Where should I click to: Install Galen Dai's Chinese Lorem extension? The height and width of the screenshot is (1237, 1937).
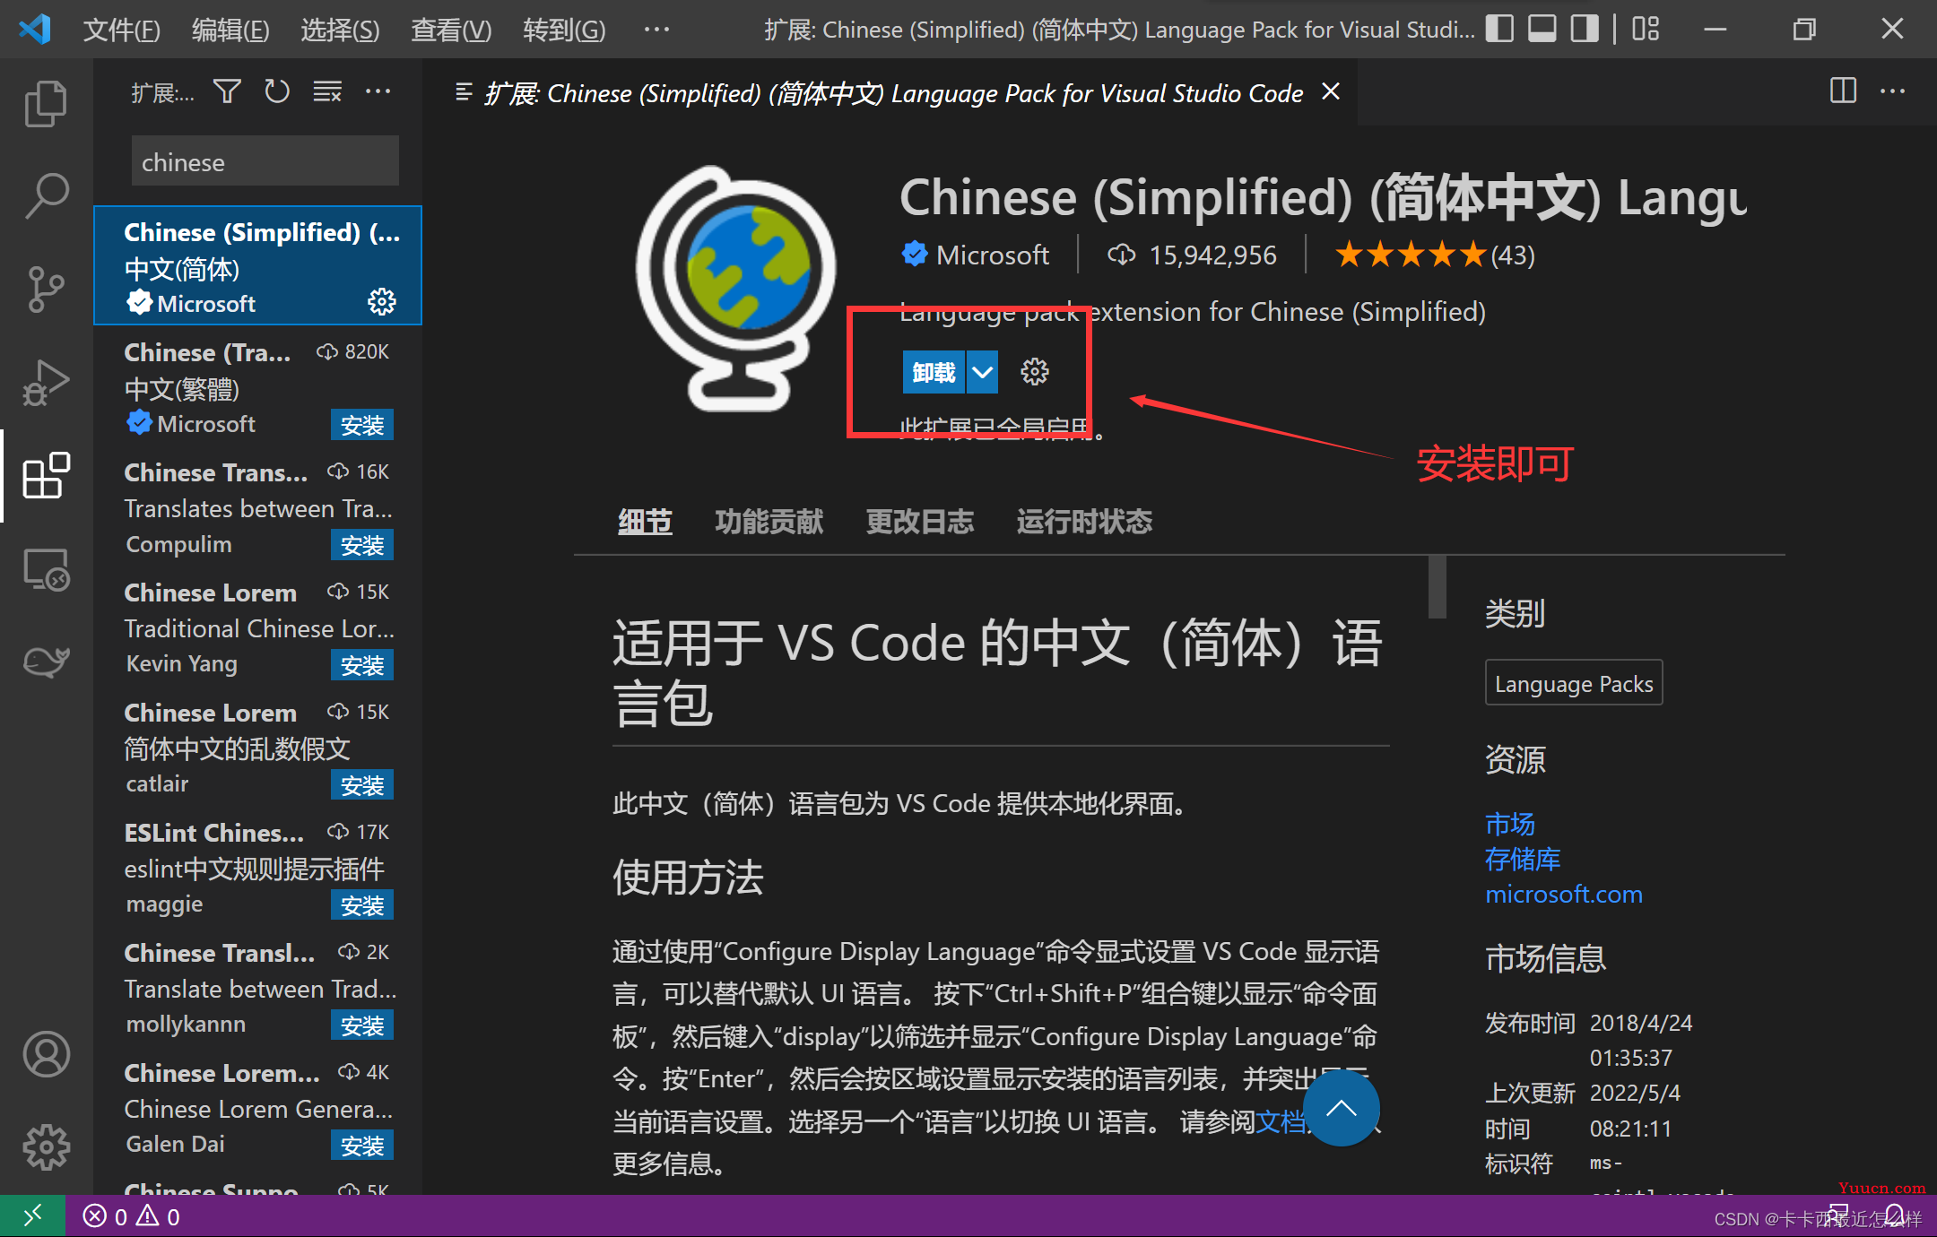pos(362,1146)
